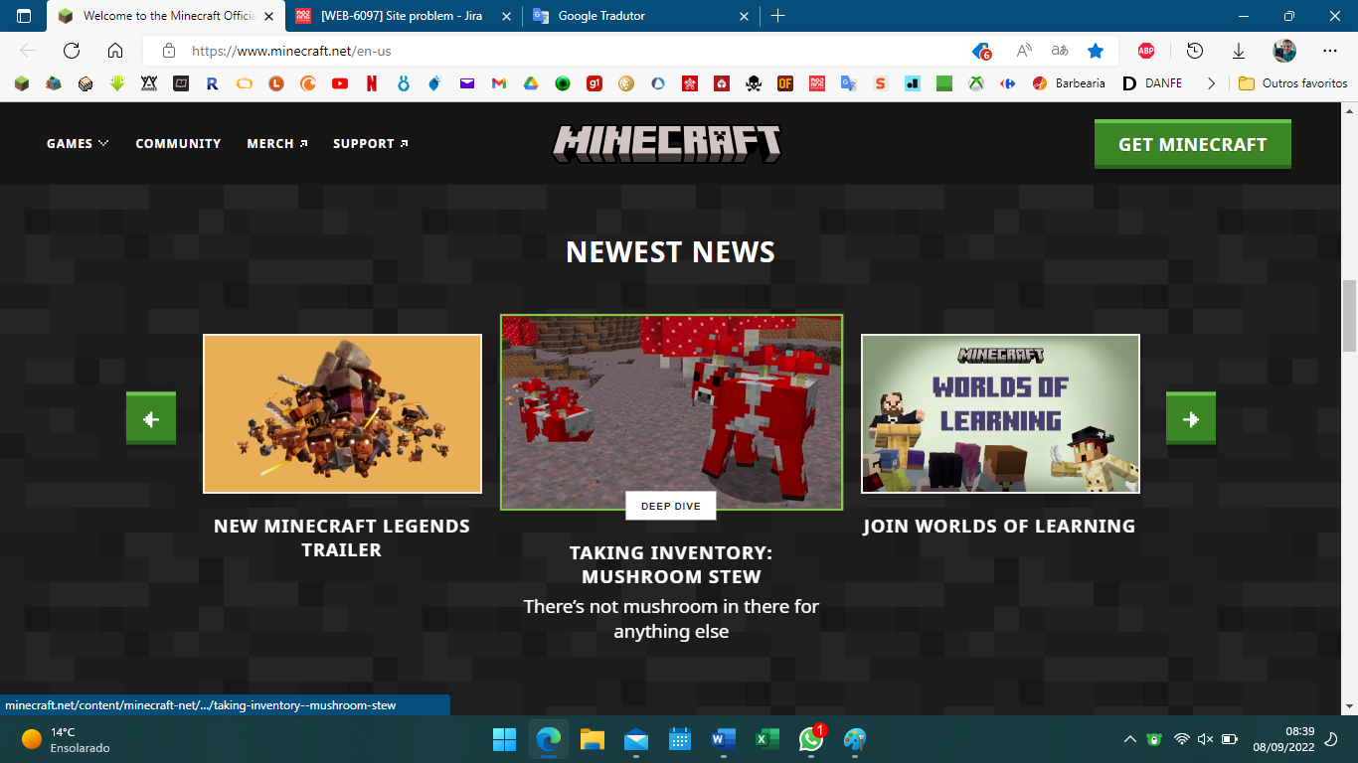The image size is (1358, 763).
Task: Open browser downloads icon
Action: coord(1239,51)
